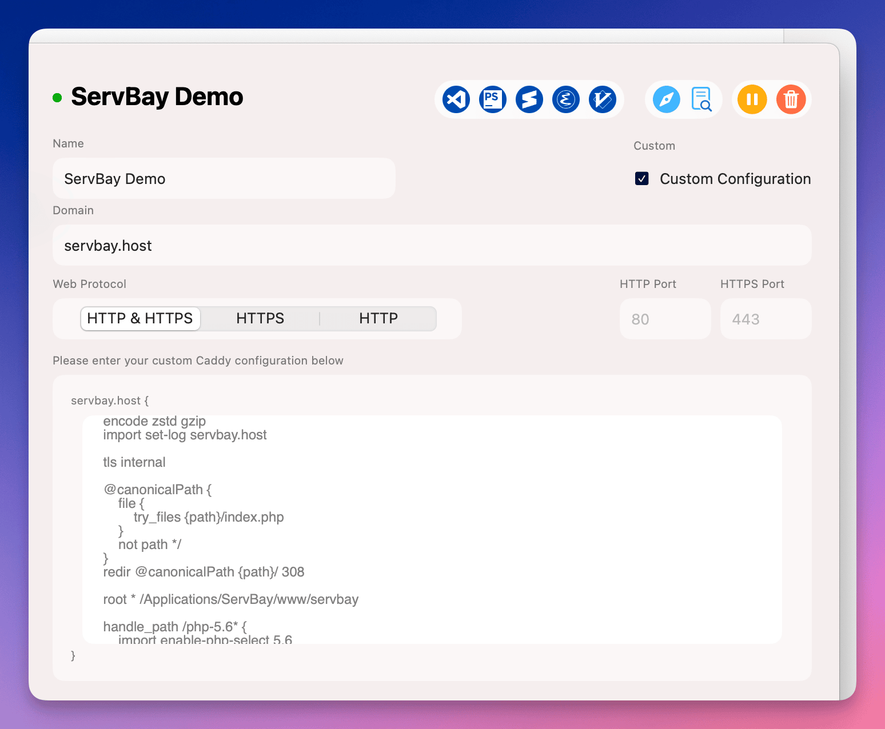Click the 'tls internal' config line

click(134, 462)
